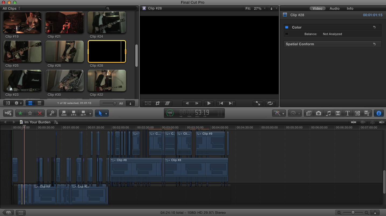
Task: Go back in timeline history
Action: 5,122
